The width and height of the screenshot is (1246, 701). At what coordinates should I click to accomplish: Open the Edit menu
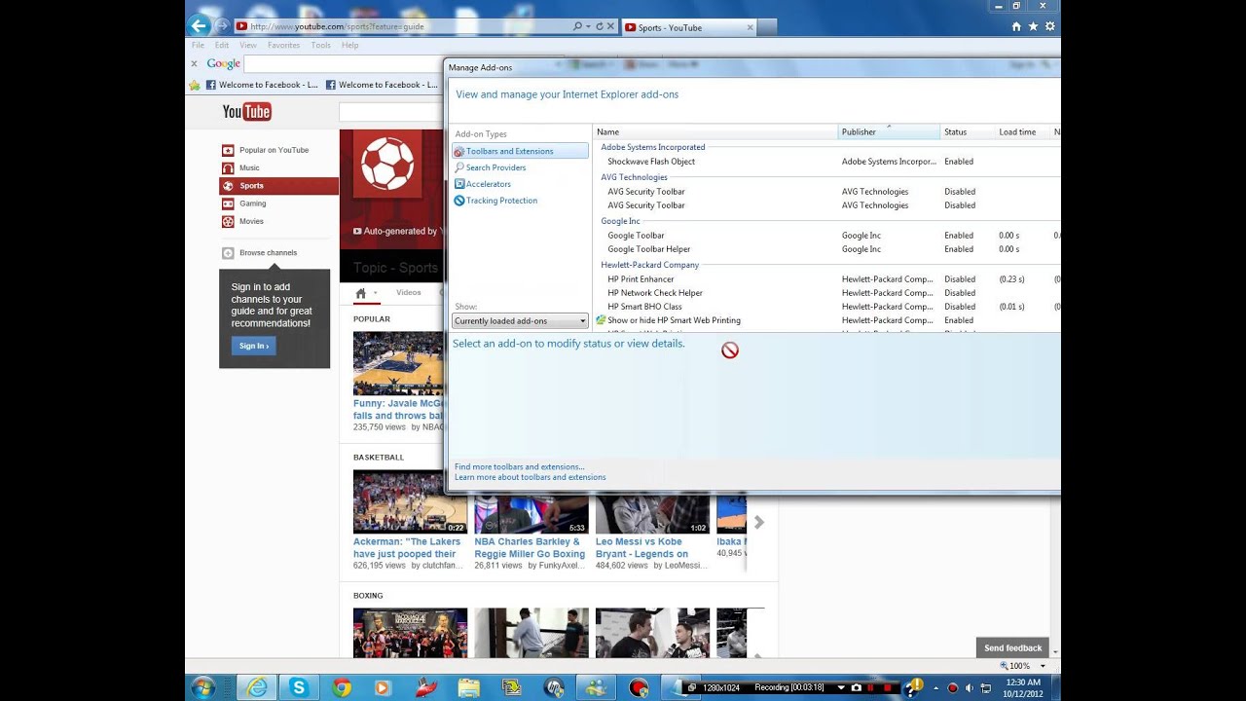point(222,45)
